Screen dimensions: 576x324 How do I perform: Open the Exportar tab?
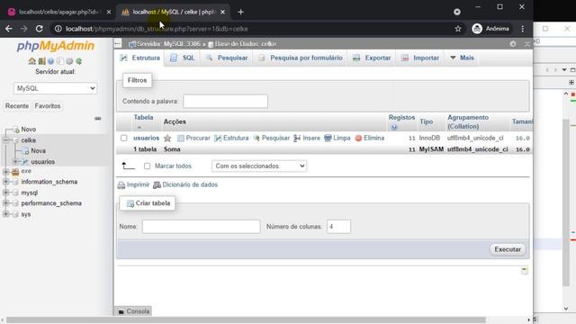372,58
